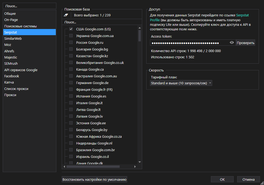Open SEMrush settings
264x185 pixels.
(x=30, y=64)
